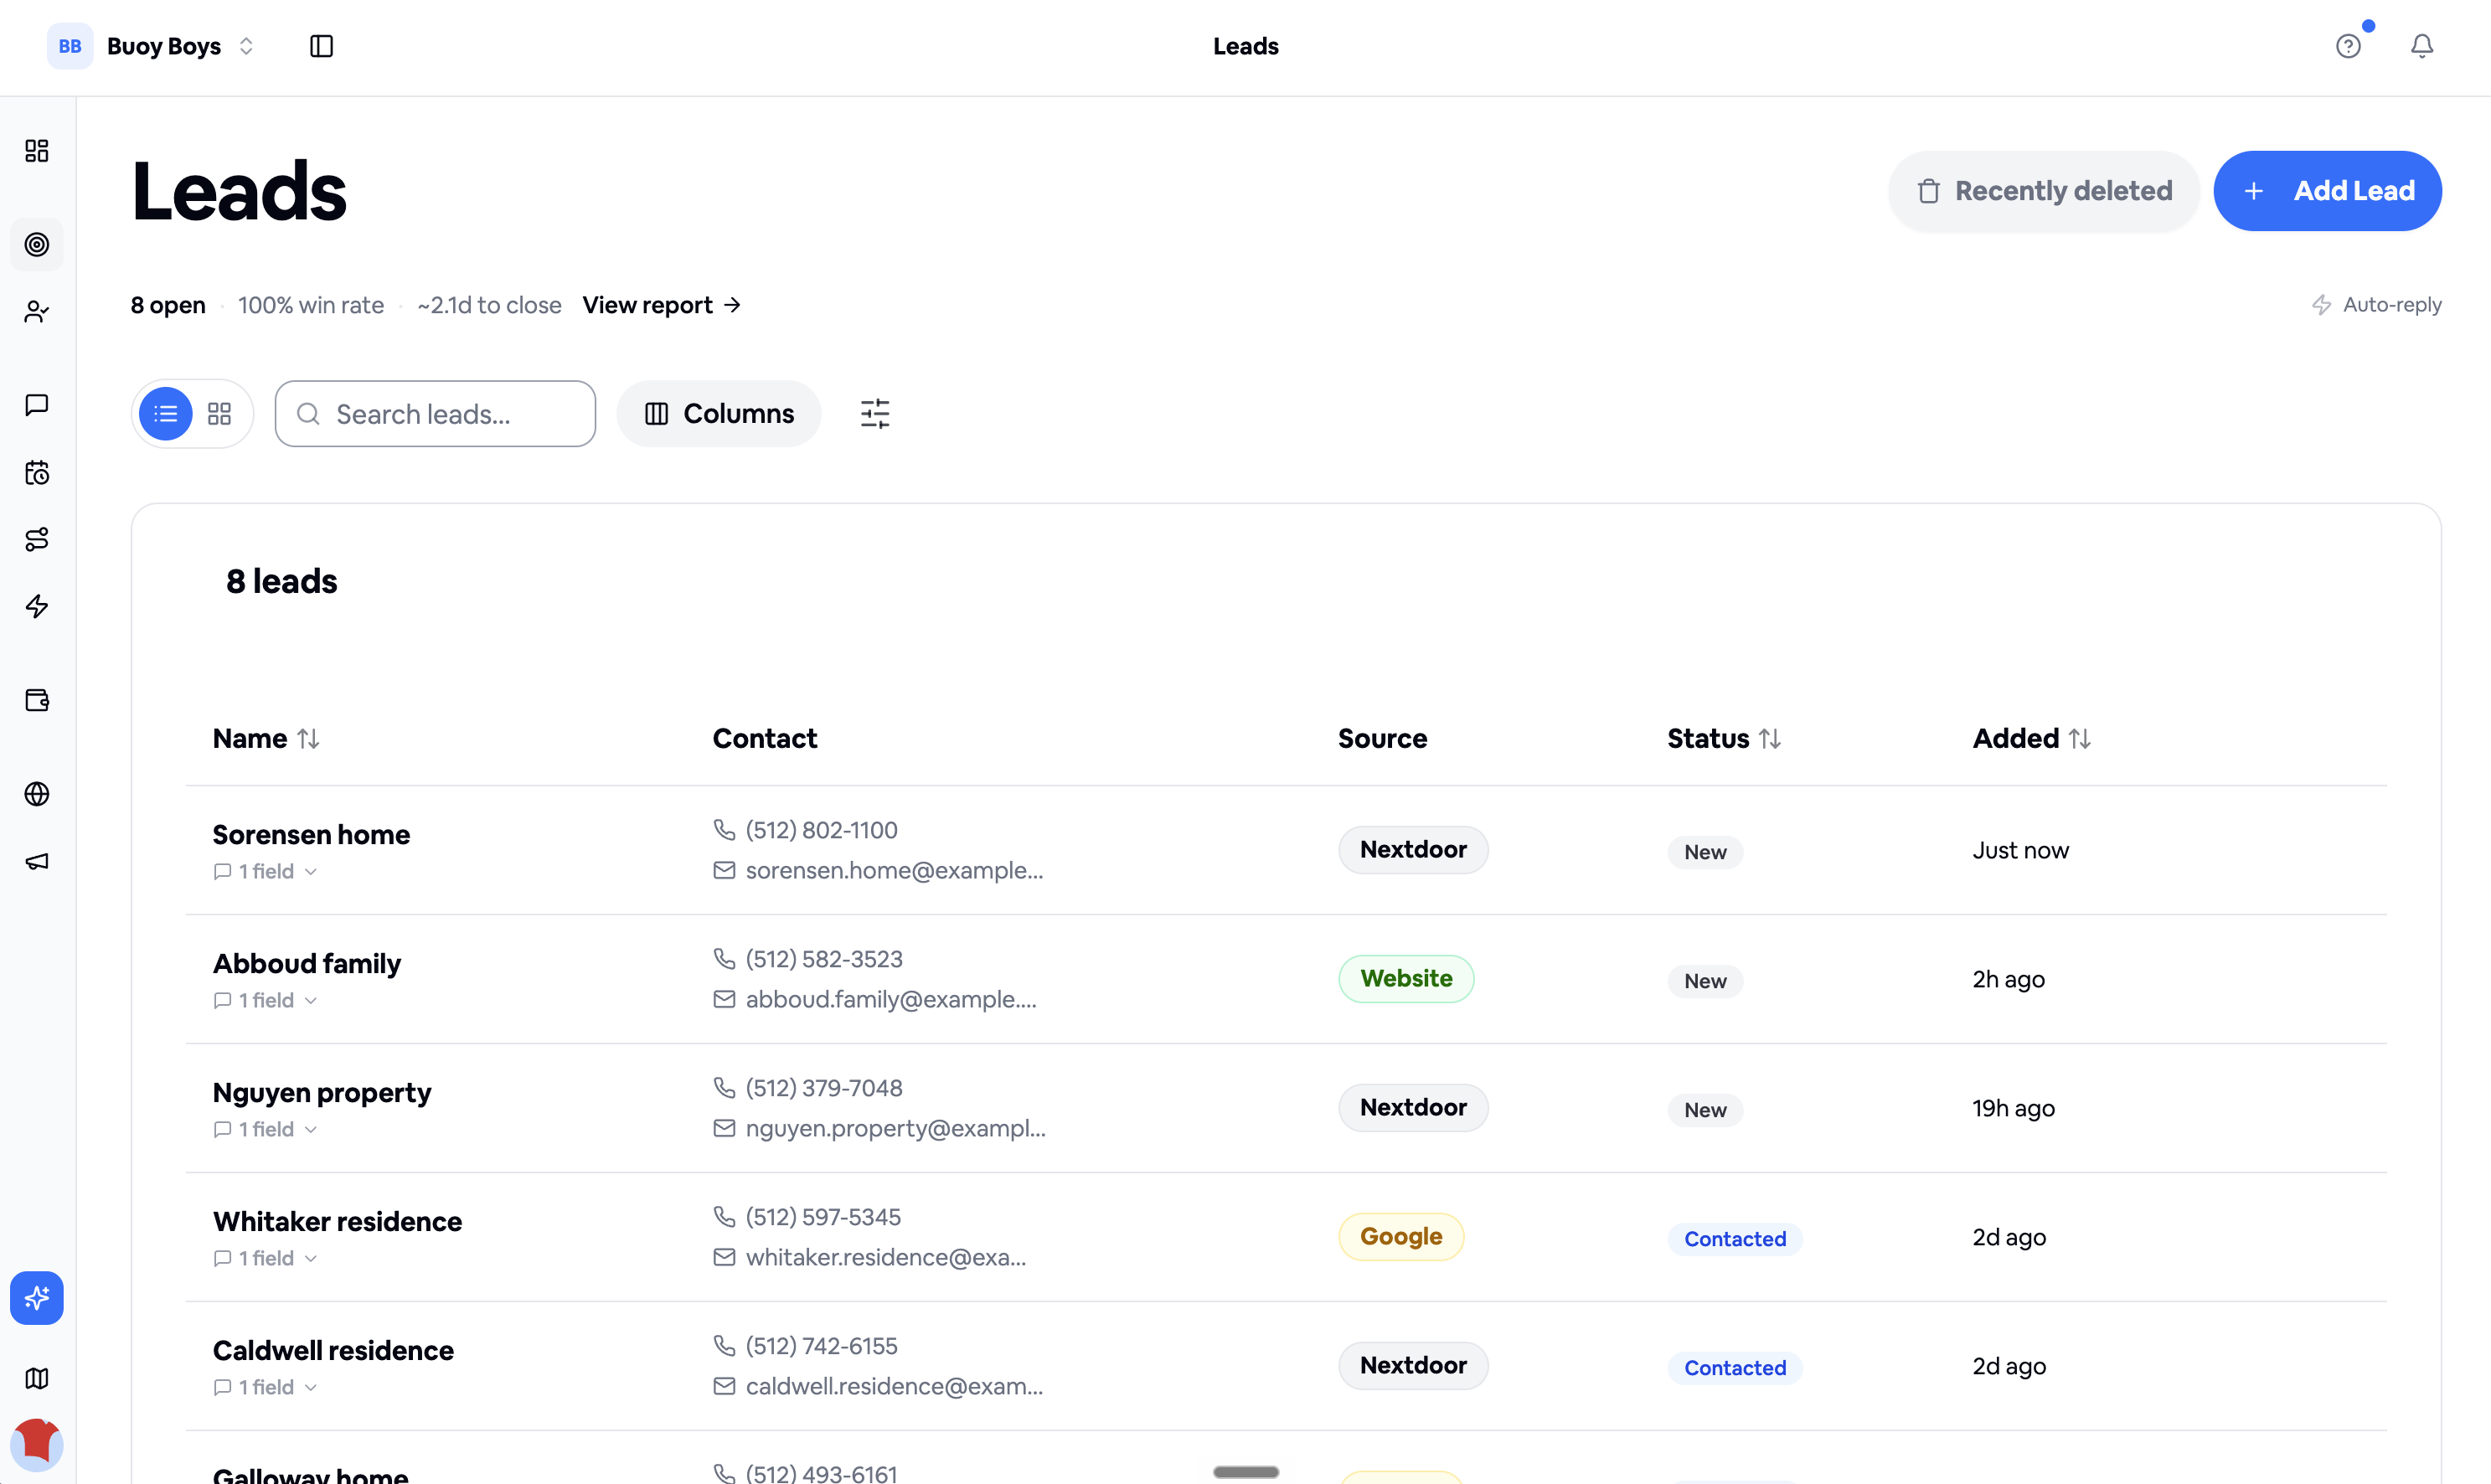Screen dimensions: 2491x1484
Task: Open Auto-reply settings
Action: [2376, 305]
